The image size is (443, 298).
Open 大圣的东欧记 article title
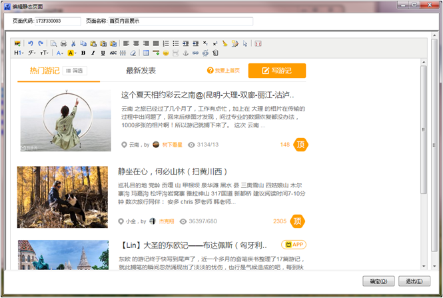coord(193,245)
